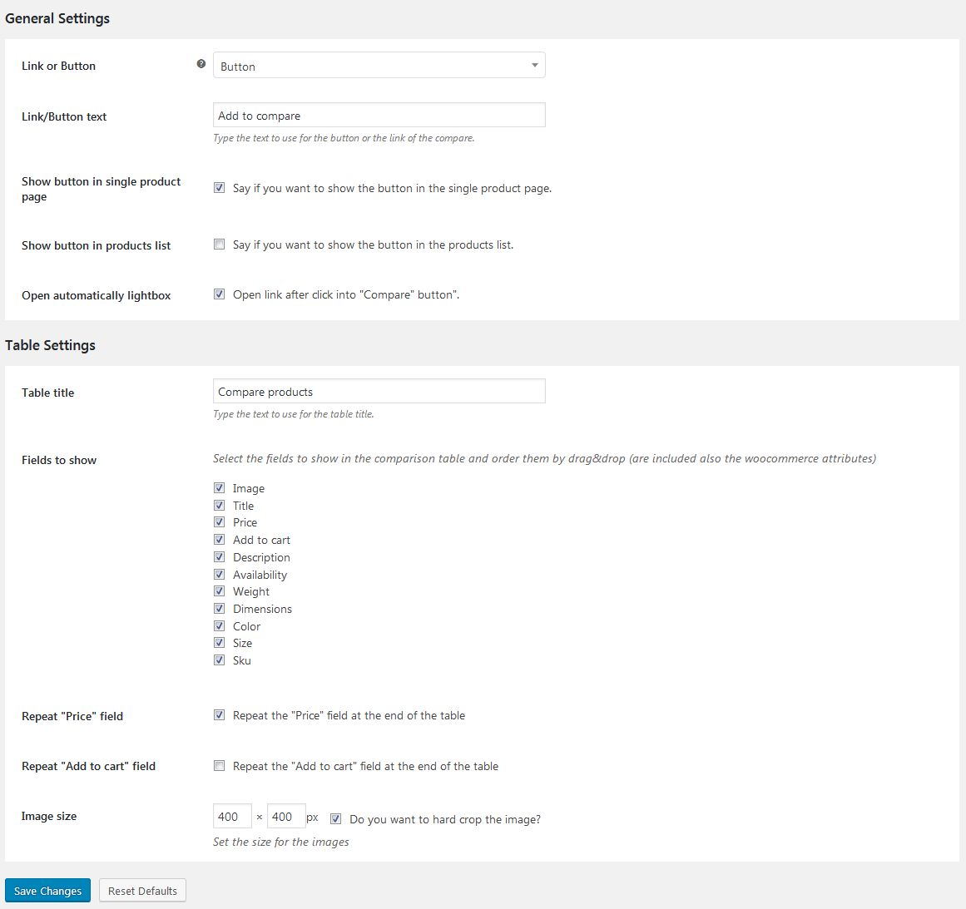Uncheck the Title field checkbox
Viewport: 966px width, 909px height.
(x=220, y=505)
